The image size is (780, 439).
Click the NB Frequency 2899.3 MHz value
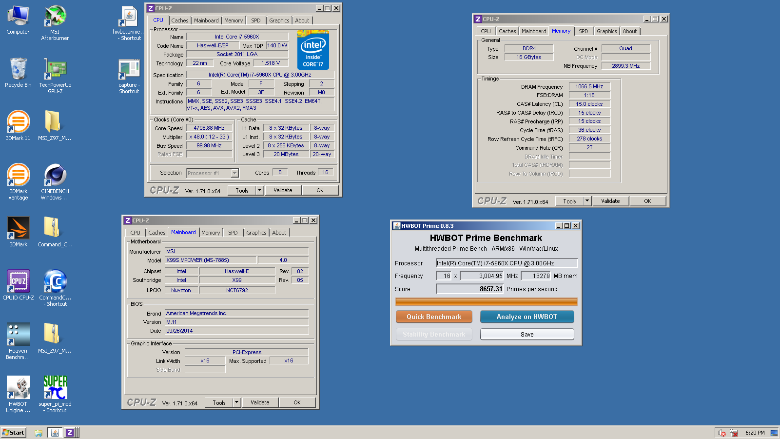[626, 66]
